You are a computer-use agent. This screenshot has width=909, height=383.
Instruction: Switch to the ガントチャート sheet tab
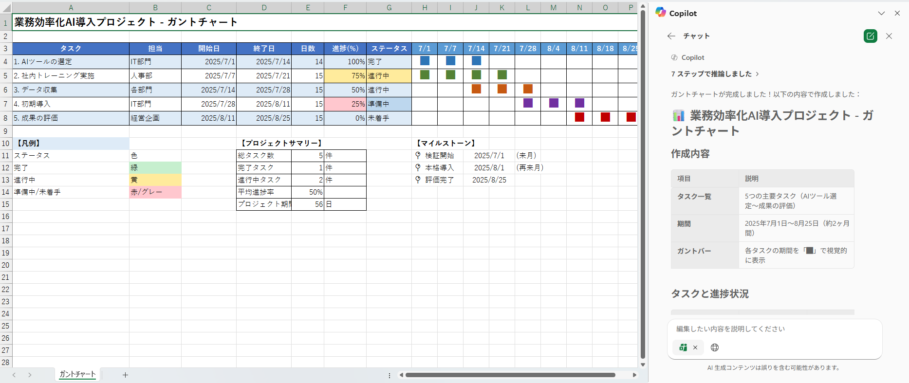point(77,374)
